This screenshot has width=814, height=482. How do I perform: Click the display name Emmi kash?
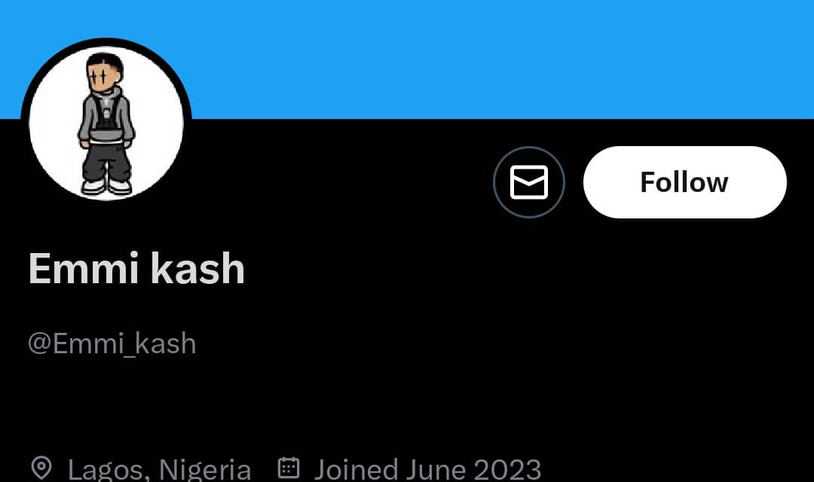click(136, 268)
